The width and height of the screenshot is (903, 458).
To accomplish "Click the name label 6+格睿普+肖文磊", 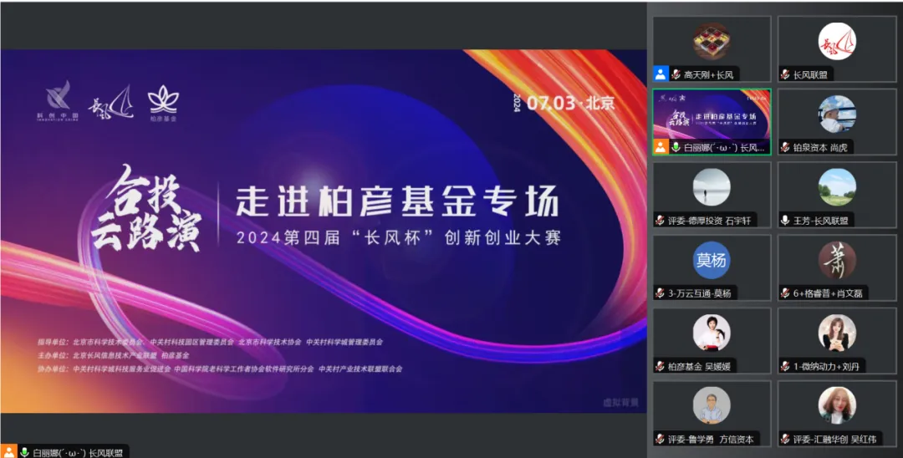I will click(828, 293).
